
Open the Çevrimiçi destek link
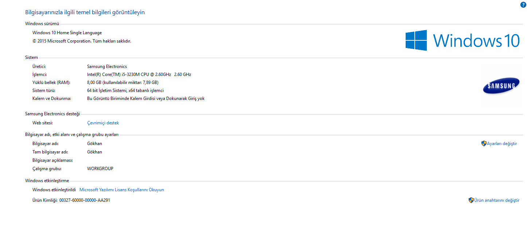[x=103, y=123]
